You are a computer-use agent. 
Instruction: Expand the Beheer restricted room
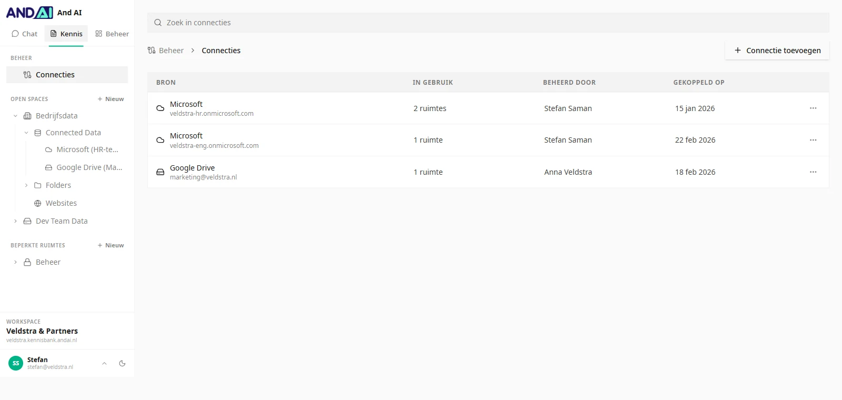(x=15, y=262)
